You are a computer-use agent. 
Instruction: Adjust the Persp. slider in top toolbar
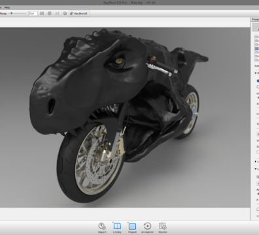click(x=12, y=14)
